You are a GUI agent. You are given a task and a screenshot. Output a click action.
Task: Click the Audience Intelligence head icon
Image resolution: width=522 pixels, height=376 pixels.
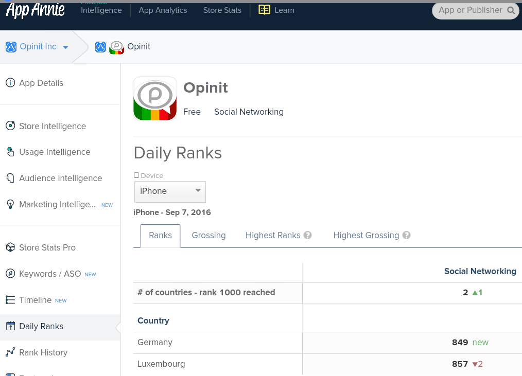10,178
